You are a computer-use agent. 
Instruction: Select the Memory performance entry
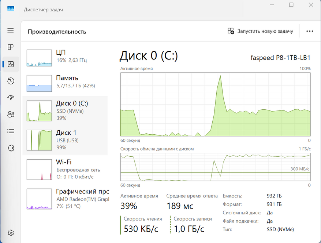(x=65, y=83)
